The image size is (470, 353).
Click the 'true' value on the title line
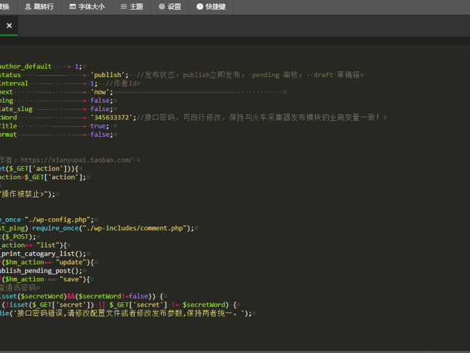pyautogui.click(x=99, y=126)
